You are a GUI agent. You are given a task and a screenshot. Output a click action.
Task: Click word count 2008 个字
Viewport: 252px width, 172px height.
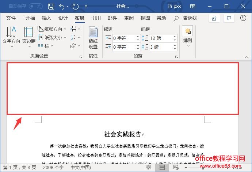point(53,168)
